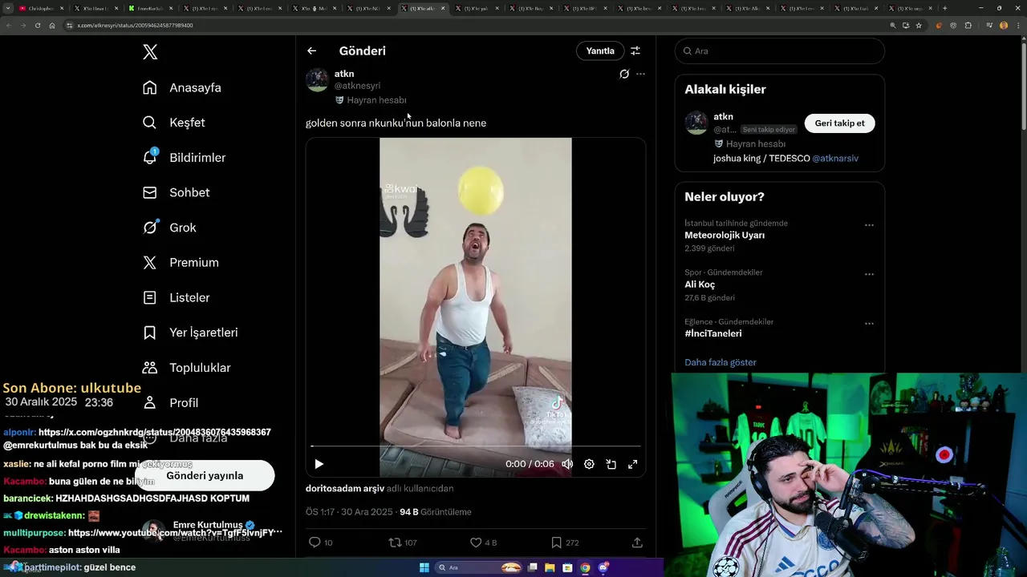
Task: Open Bildirimler notifications
Action: (x=184, y=158)
